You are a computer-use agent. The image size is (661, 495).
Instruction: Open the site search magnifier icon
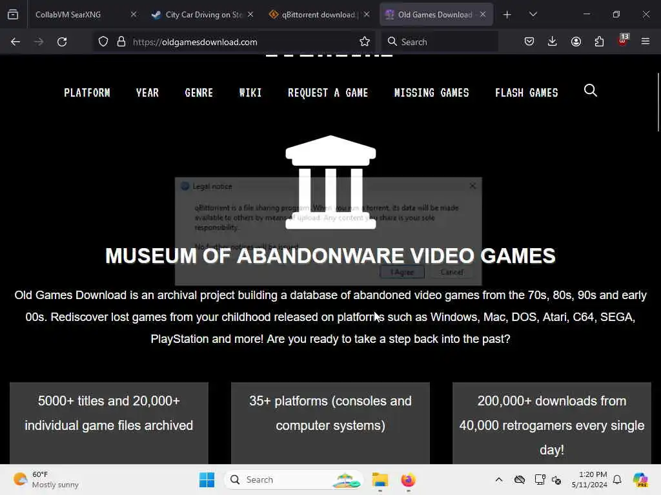(x=590, y=90)
